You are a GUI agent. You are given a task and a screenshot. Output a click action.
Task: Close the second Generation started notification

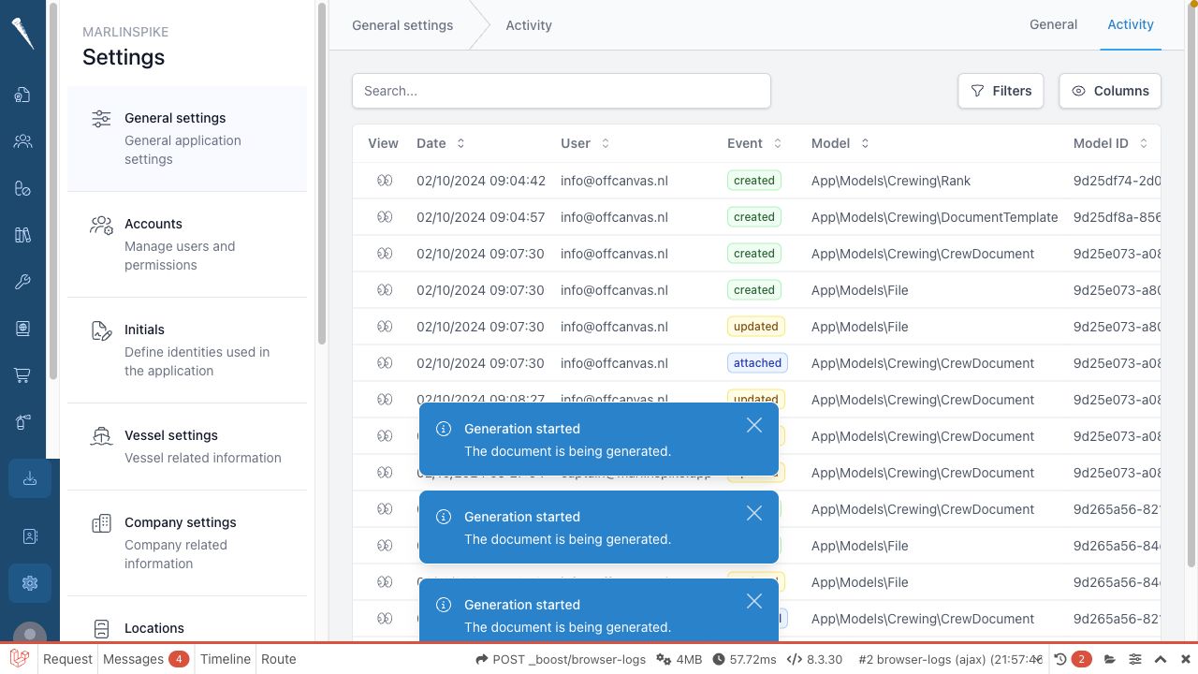click(x=754, y=513)
